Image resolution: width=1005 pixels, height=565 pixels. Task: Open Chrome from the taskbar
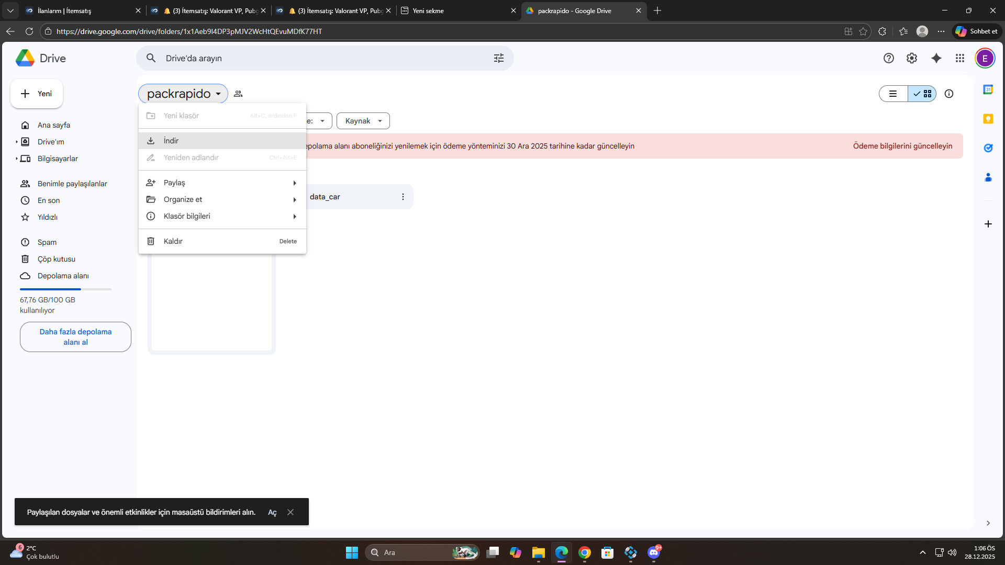point(585,552)
